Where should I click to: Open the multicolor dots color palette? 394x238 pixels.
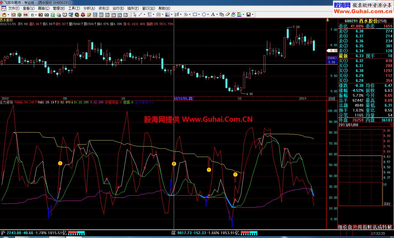239,15
